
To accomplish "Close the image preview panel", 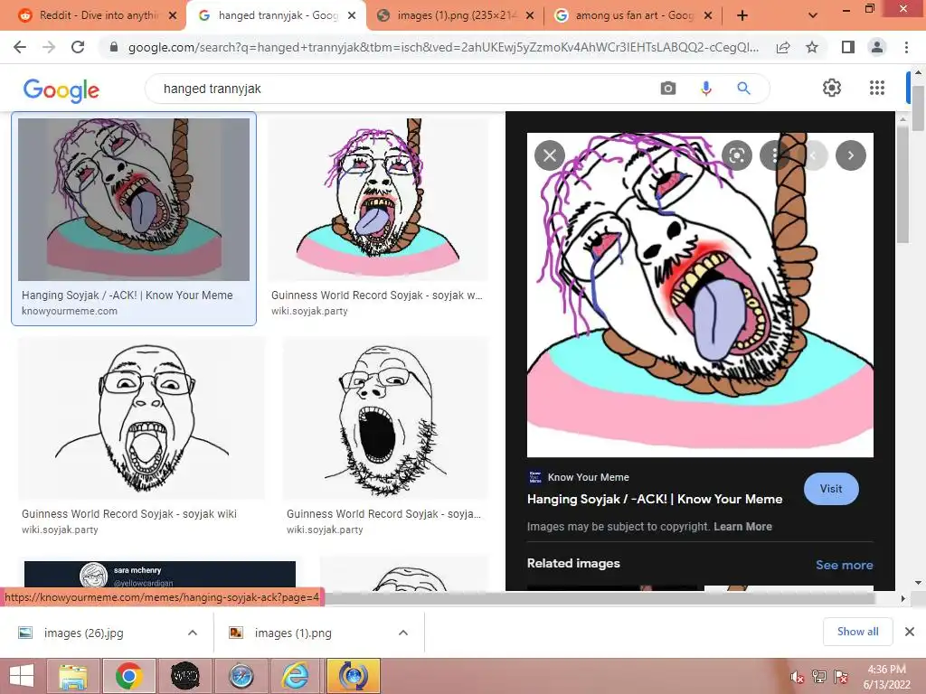I will pyautogui.click(x=549, y=155).
